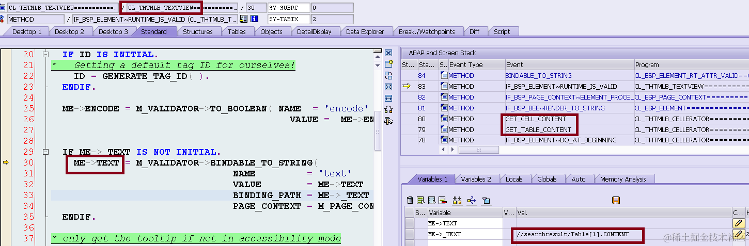This screenshot has height=246, width=749.
Task: Switch to the Desktop 1 tab
Action: [27, 31]
